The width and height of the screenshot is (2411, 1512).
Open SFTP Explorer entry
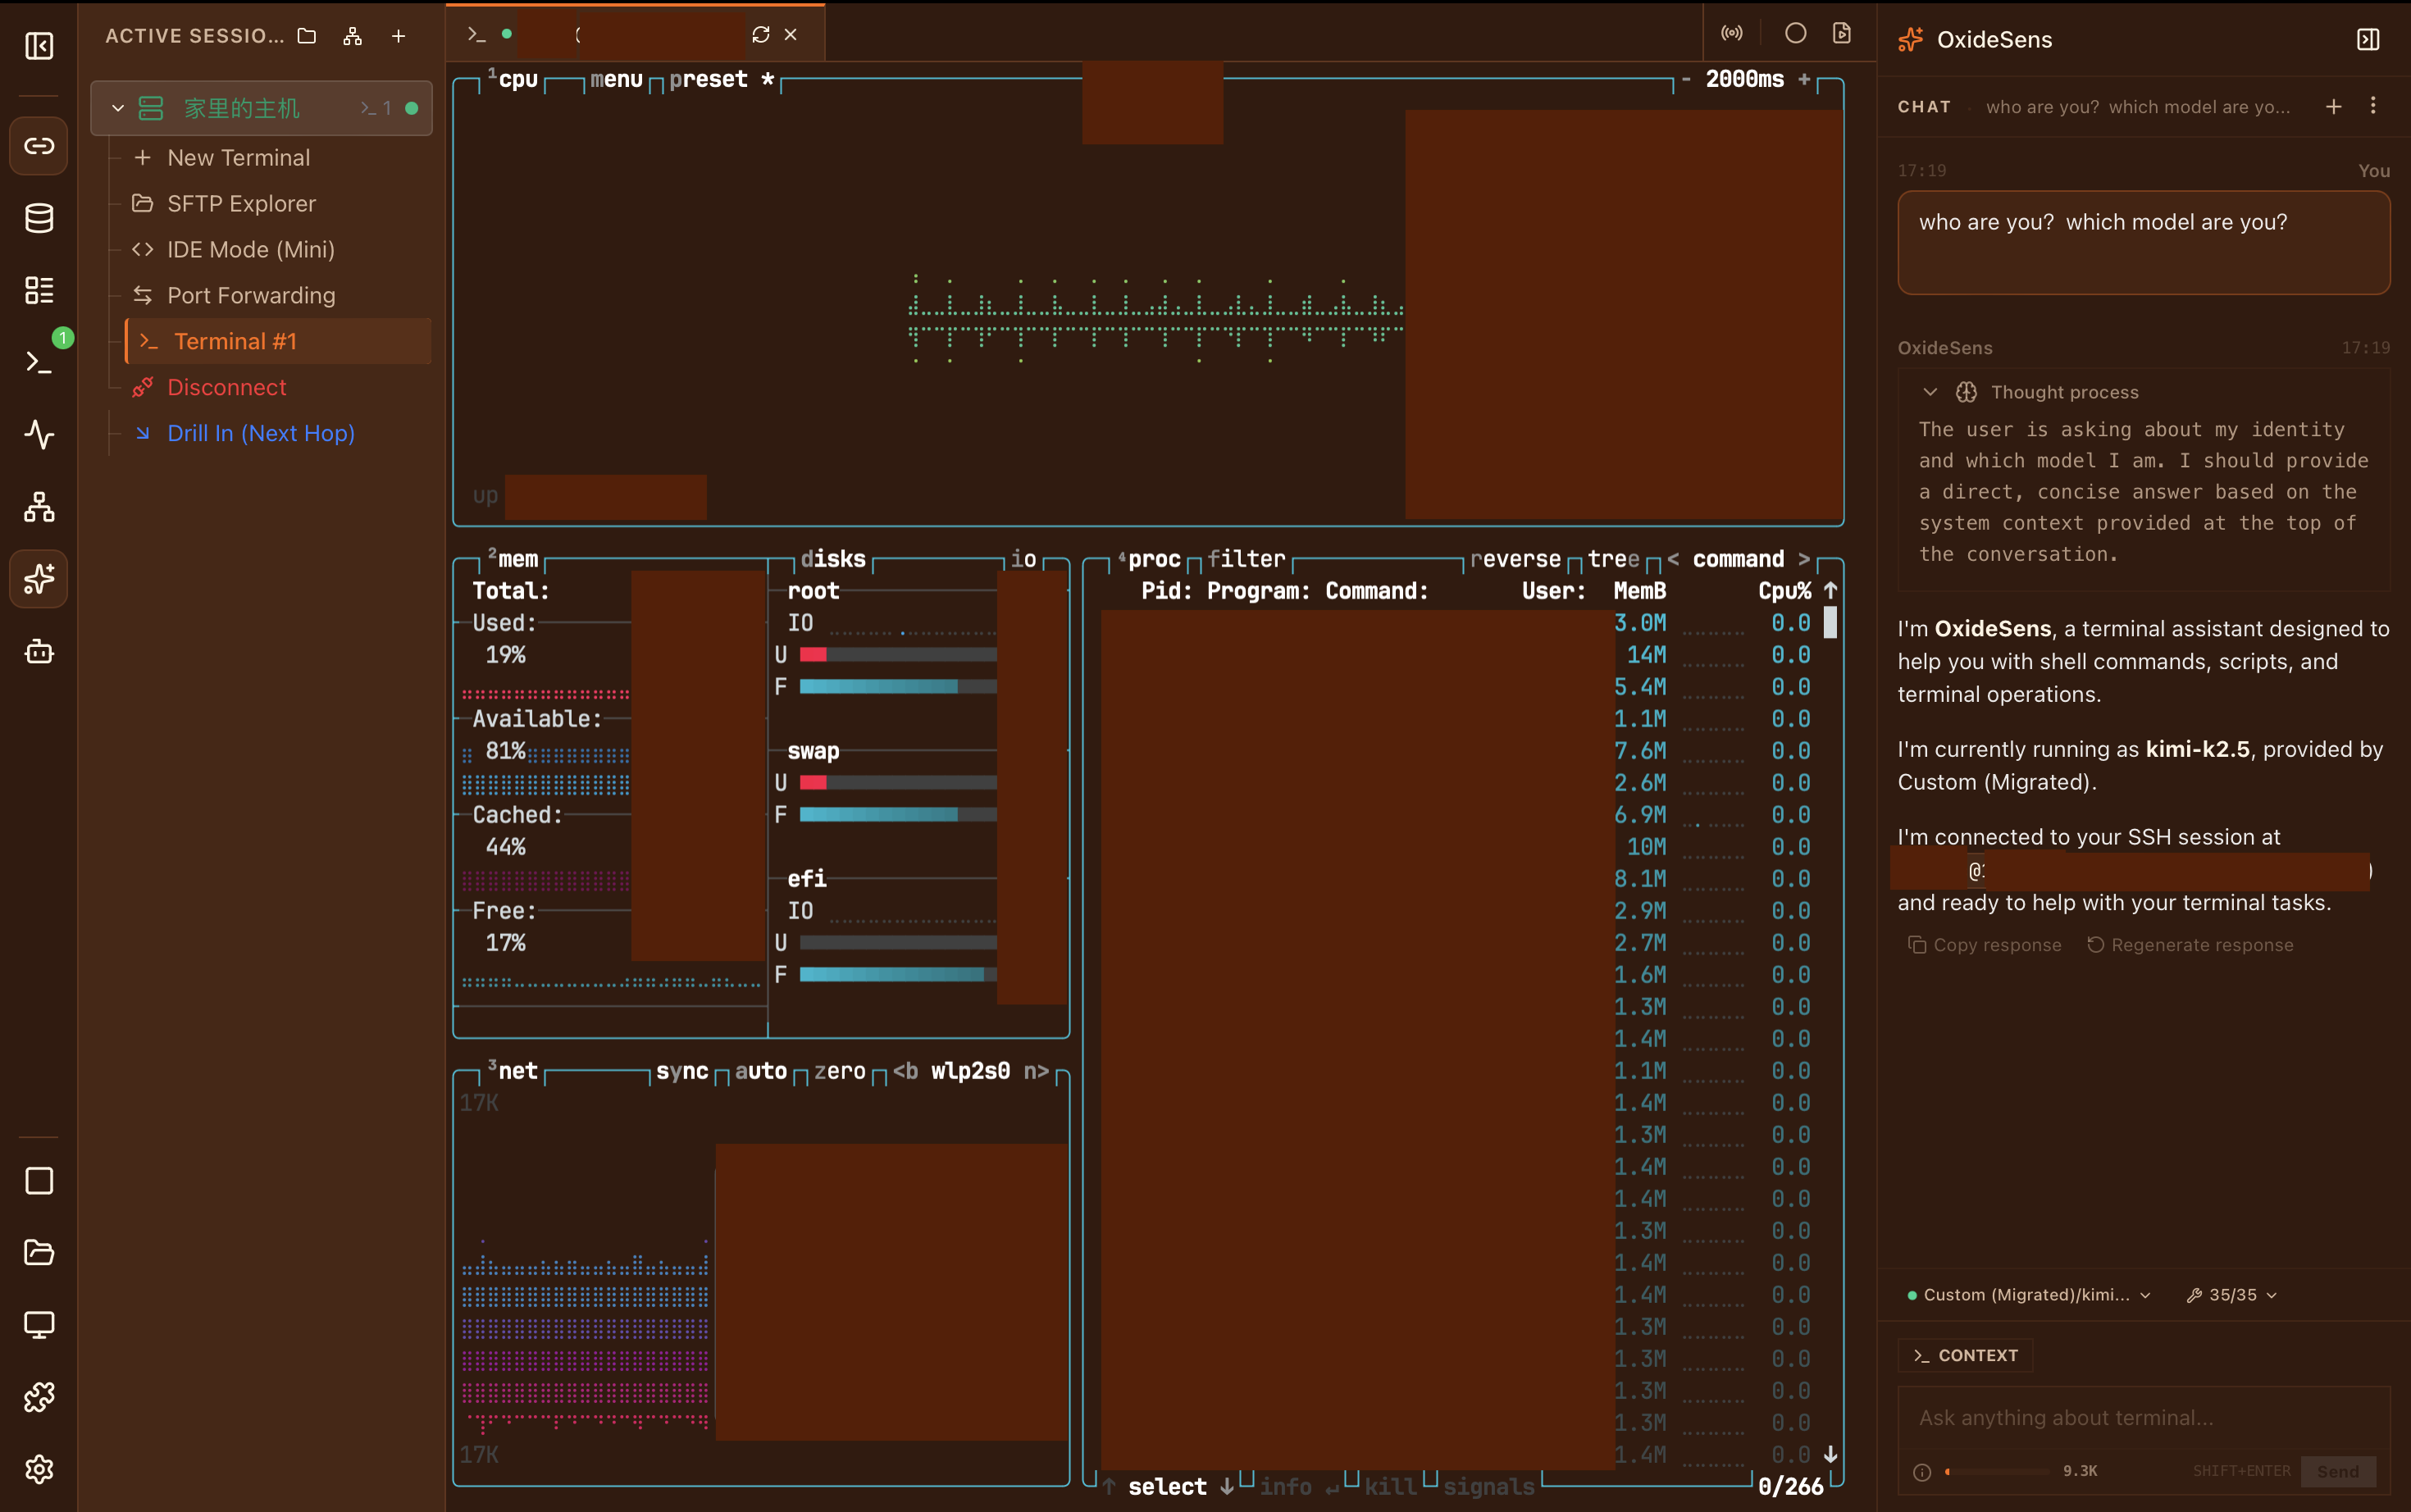coord(241,203)
